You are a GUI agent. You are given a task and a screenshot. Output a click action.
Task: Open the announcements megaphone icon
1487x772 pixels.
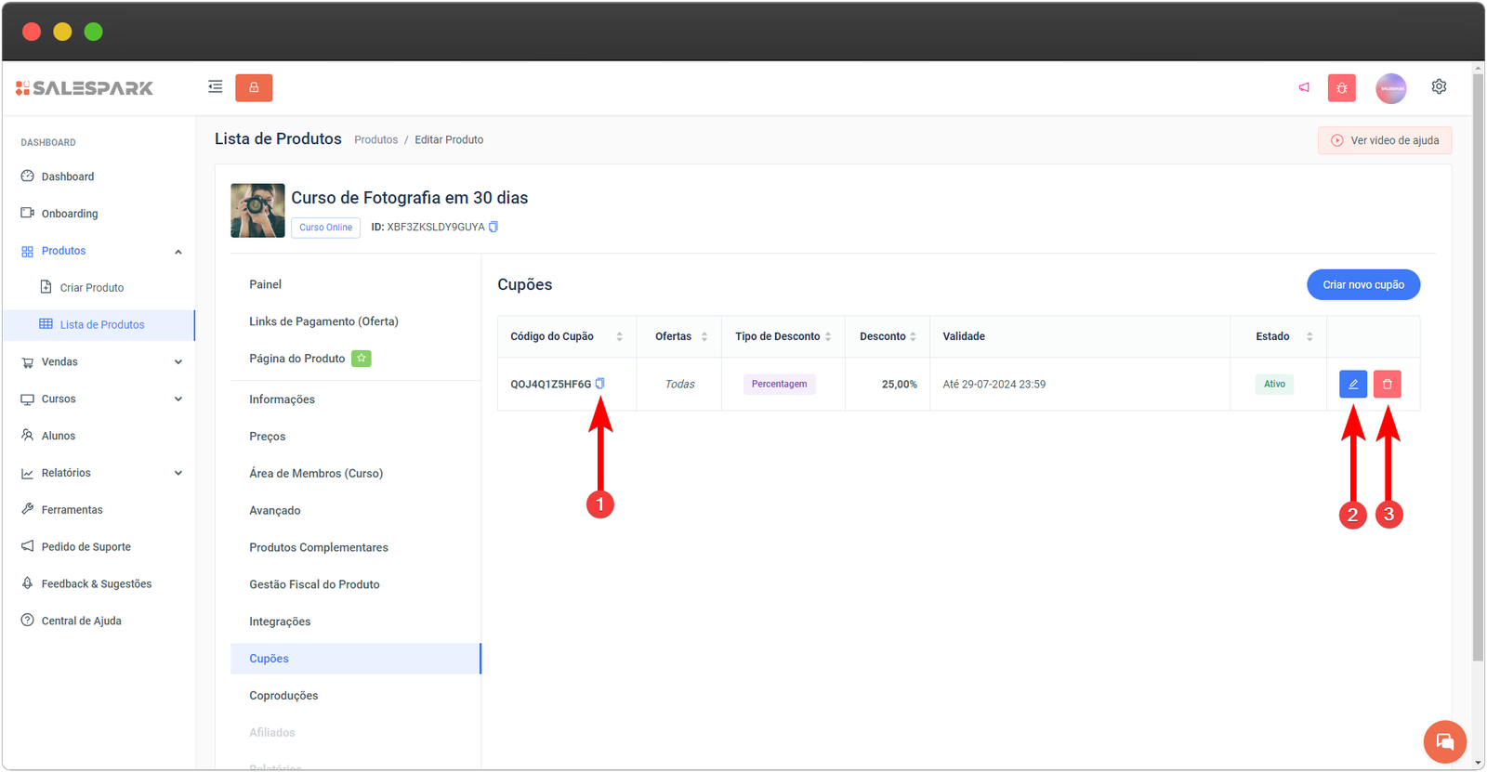point(1304,87)
